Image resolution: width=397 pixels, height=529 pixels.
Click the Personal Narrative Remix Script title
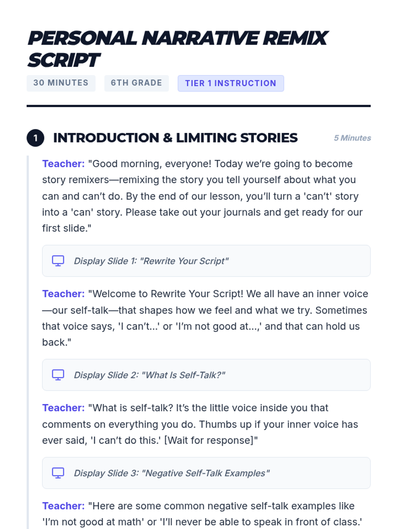coord(177,49)
